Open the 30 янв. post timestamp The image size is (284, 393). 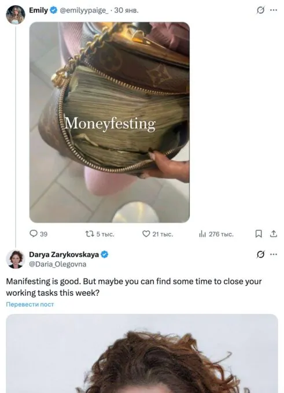127,10
